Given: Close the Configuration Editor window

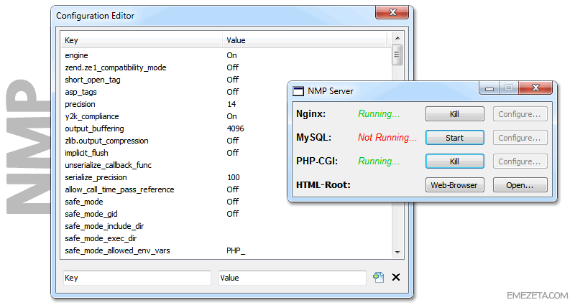Looking at the screenshot, I should click(x=392, y=12).
